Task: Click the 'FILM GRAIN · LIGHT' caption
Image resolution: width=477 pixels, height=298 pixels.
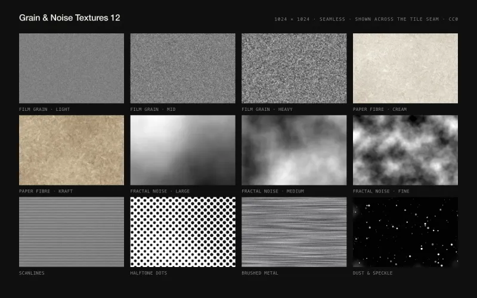Action: [44, 109]
